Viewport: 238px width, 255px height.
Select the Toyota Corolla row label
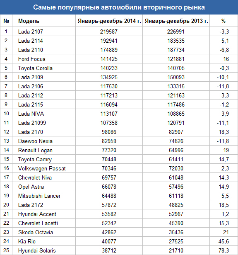click(35, 68)
